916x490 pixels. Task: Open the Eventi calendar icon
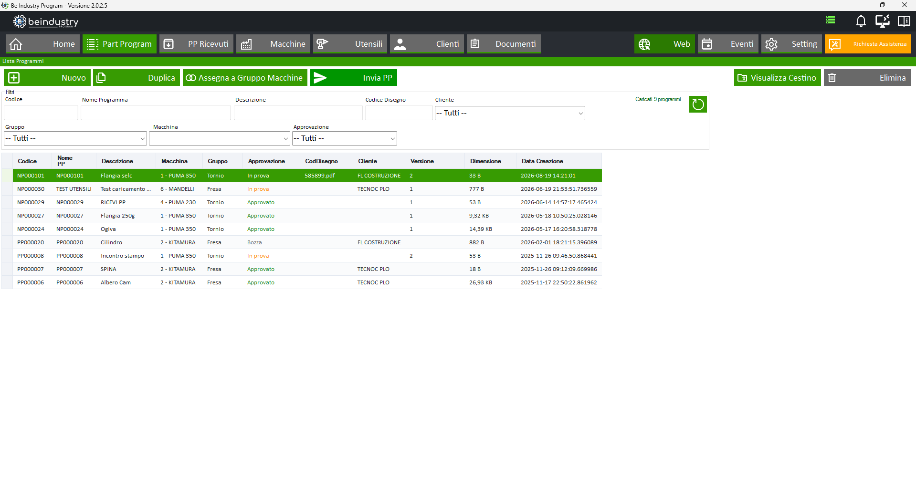707,44
